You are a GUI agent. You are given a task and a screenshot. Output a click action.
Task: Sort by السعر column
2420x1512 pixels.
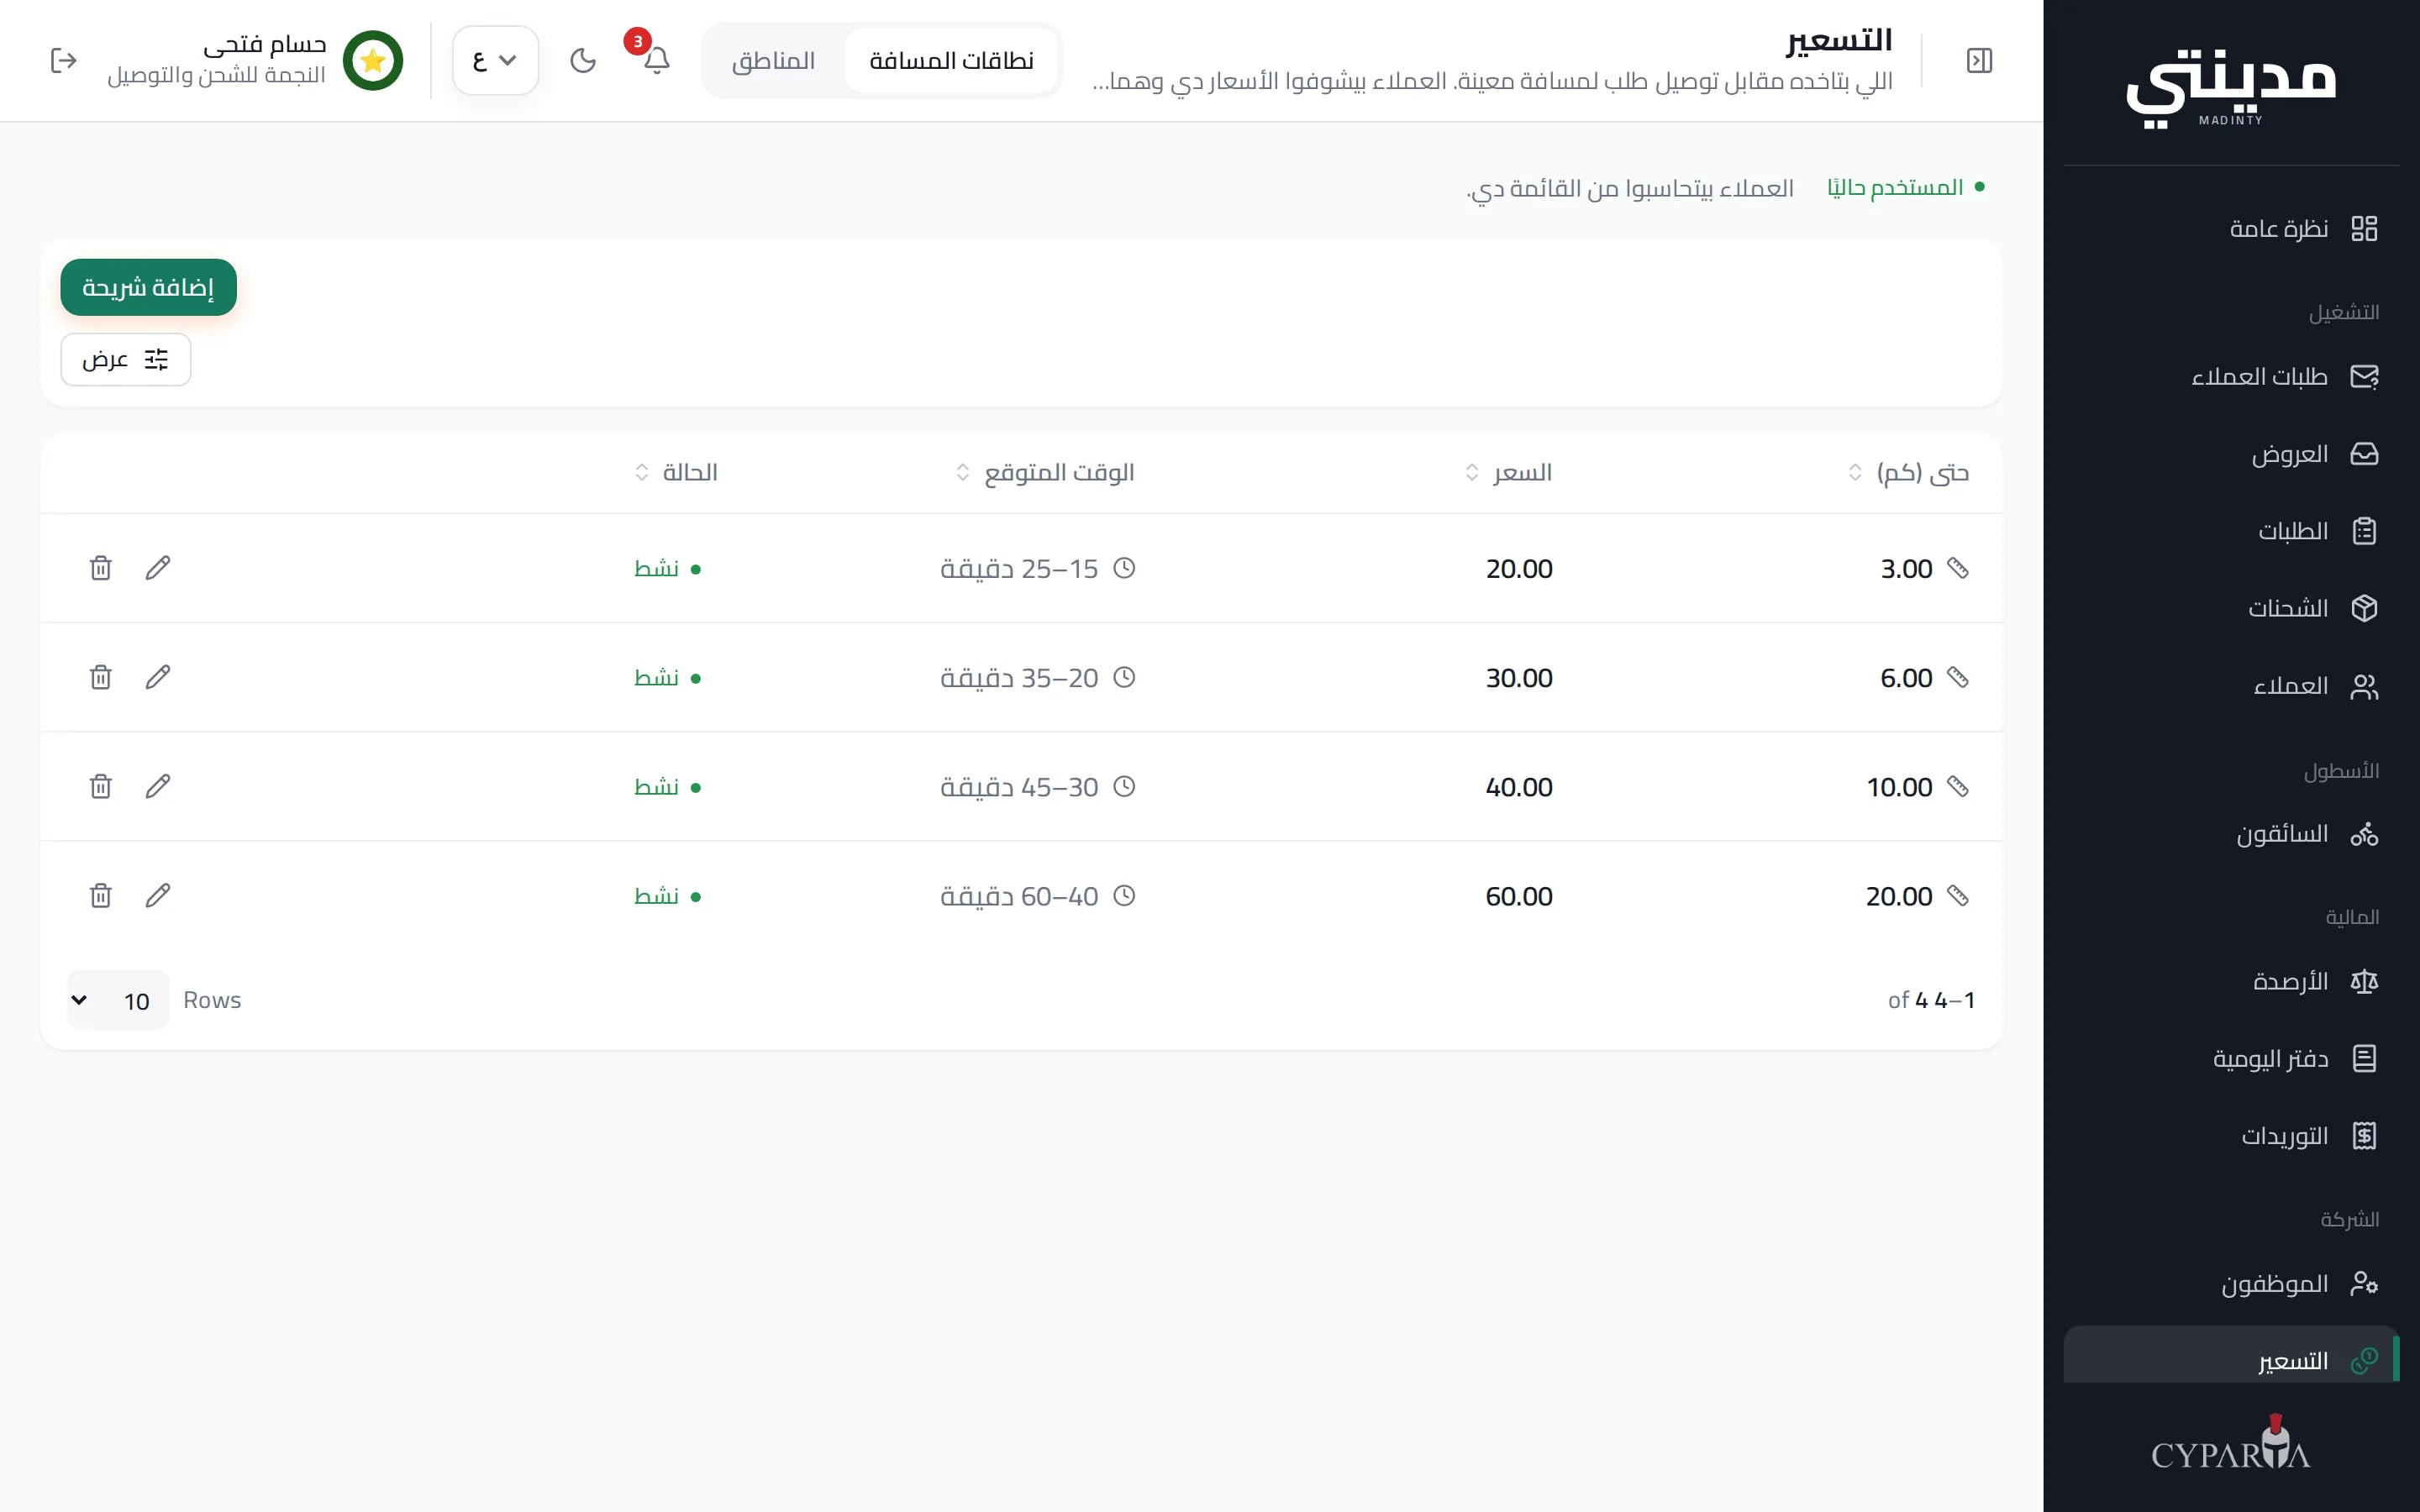[x=1508, y=472]
